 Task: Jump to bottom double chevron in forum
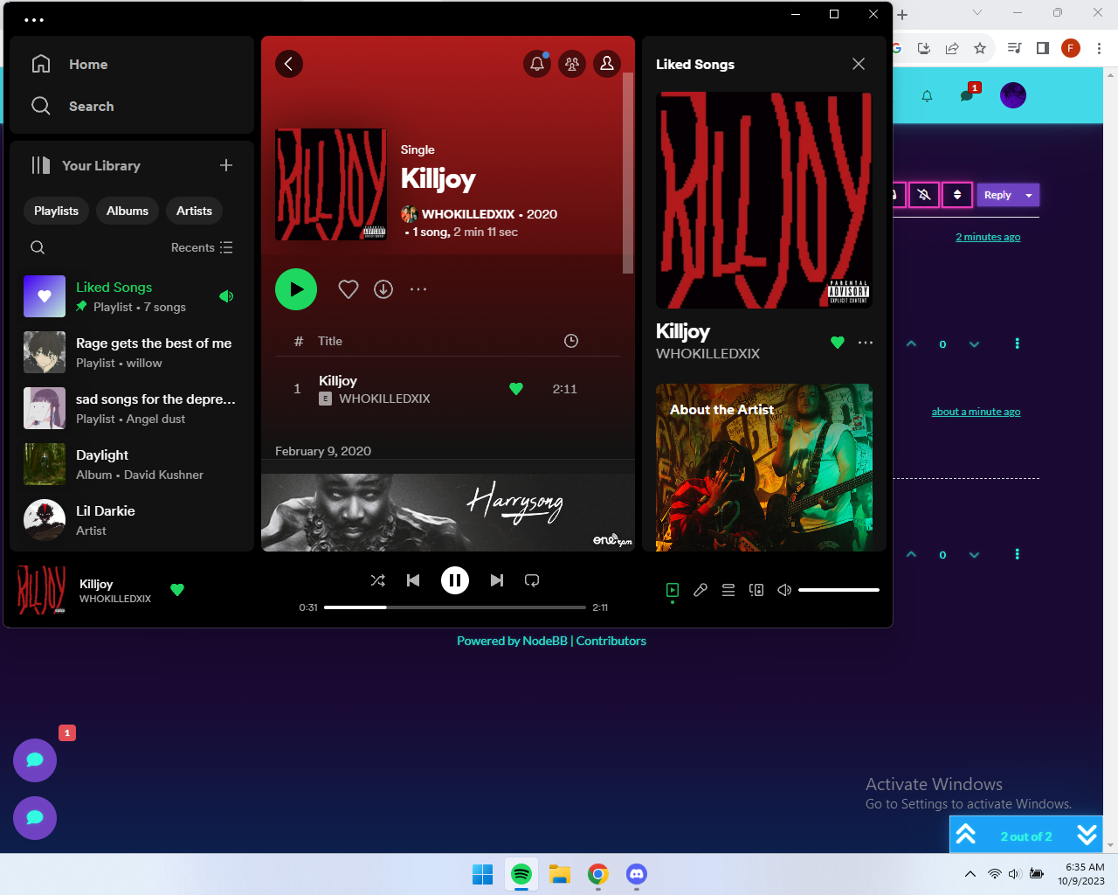coord(1087,835)
